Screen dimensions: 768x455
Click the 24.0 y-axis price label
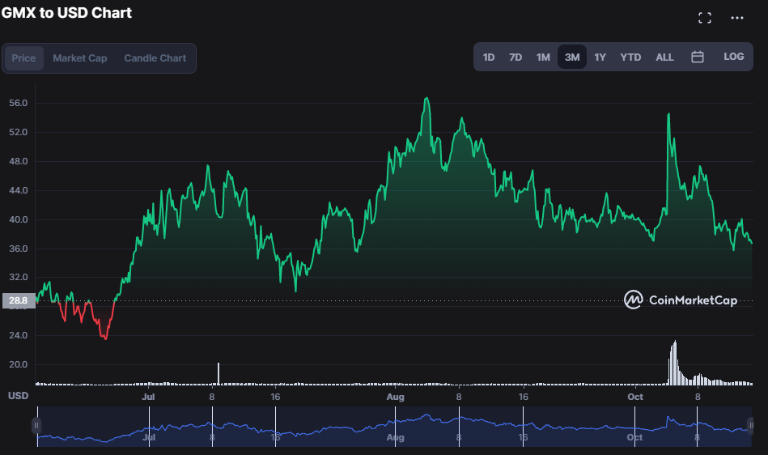pyautogui.click(x=18, y=335)
